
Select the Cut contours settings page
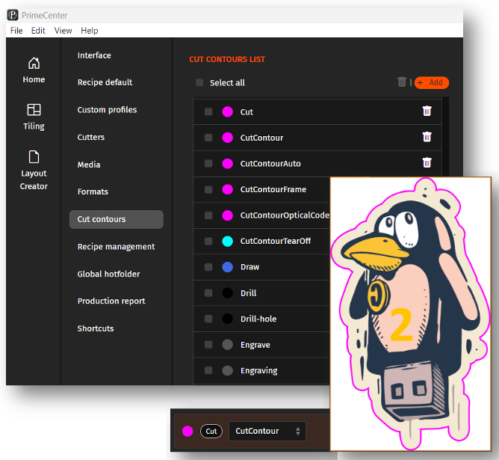tap(116, 219)
